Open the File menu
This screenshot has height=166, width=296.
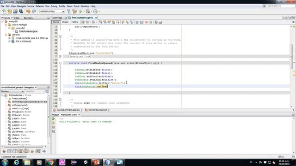pos(2,6)
